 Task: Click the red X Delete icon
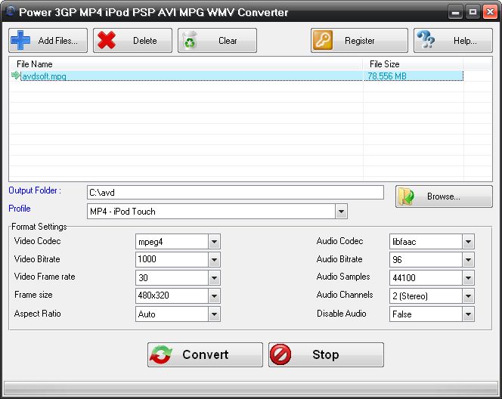(107, 40)
